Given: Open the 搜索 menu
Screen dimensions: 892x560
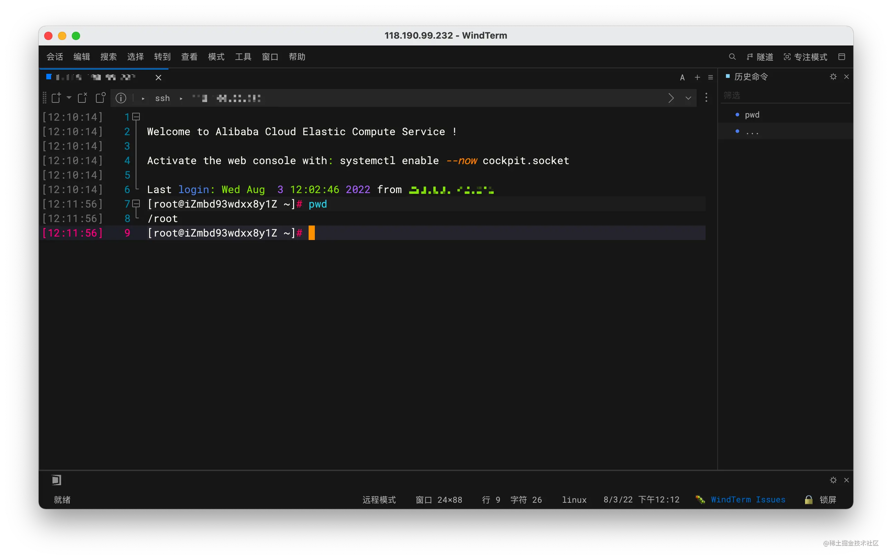Looking at the screenshot, I should [x=108, y=57].
